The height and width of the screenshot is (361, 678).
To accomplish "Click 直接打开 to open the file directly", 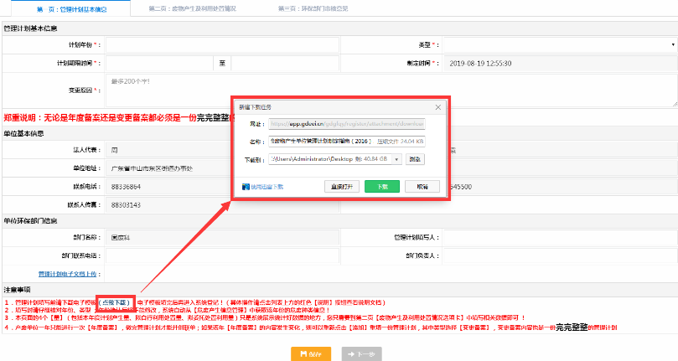I will (x=342, y=186).
